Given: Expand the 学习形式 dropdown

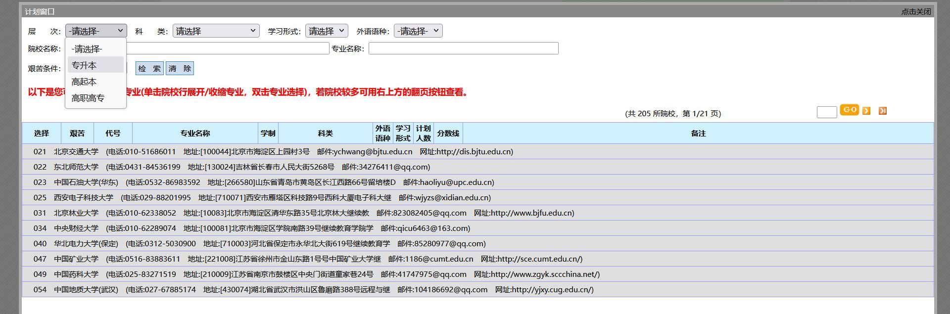Looking at the screenshot, I should click(327, 31).
